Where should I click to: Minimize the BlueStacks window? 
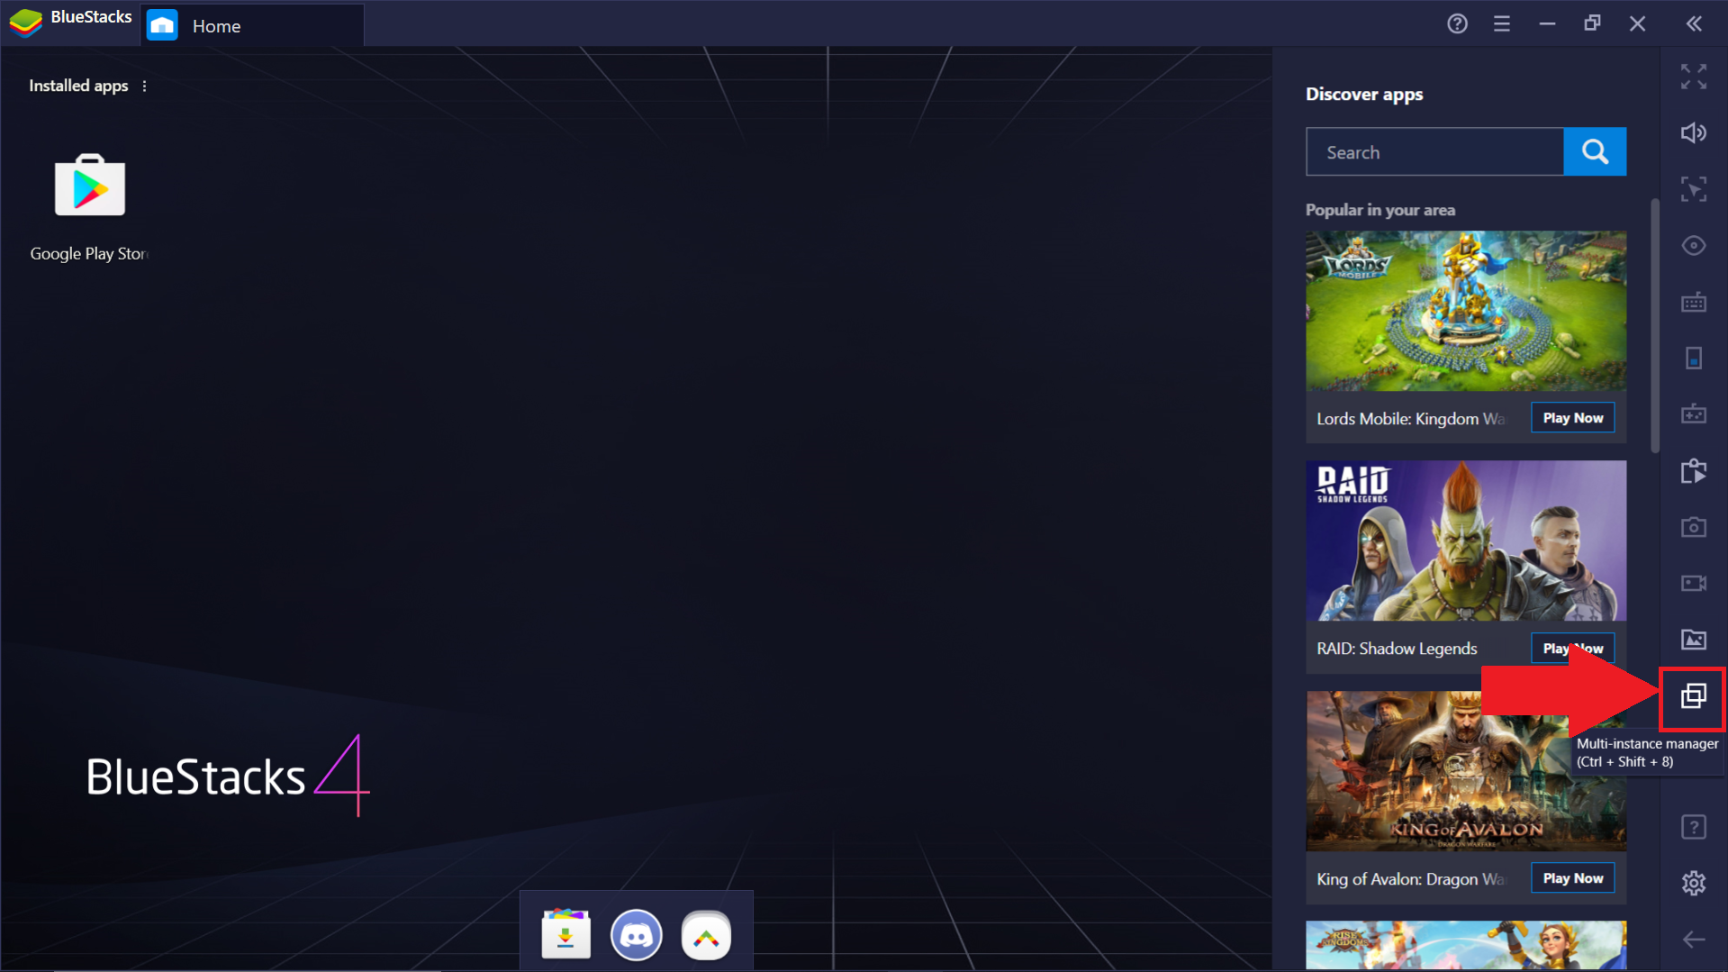[x=1547, y=24]
